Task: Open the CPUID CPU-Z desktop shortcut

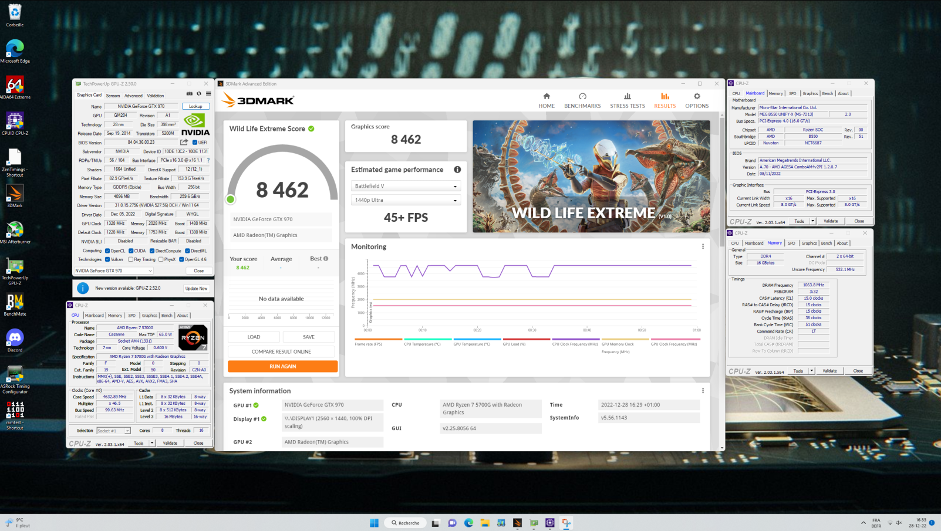Action: click(15, 124)
